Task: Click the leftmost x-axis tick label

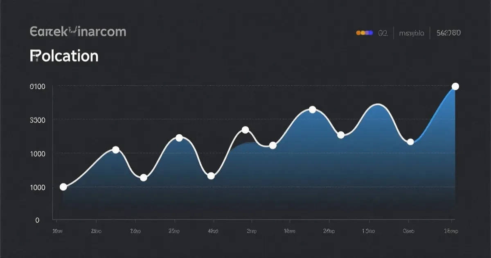Action: pyautogui.click(x=58, y=231)
